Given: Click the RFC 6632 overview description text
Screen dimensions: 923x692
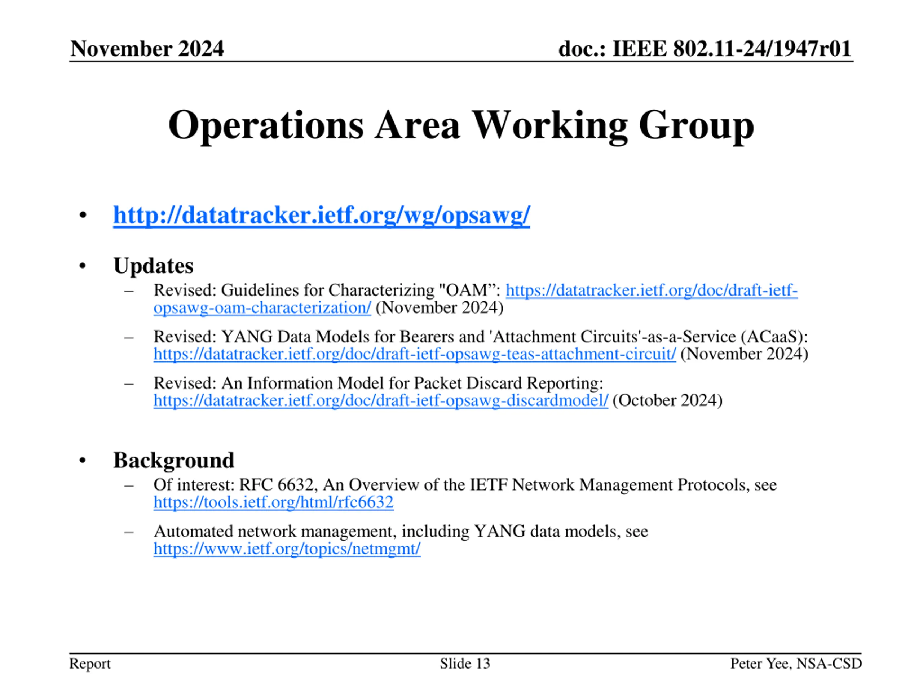Looking at the screenshot, I should pyautogui.click(x=464, y=485).
